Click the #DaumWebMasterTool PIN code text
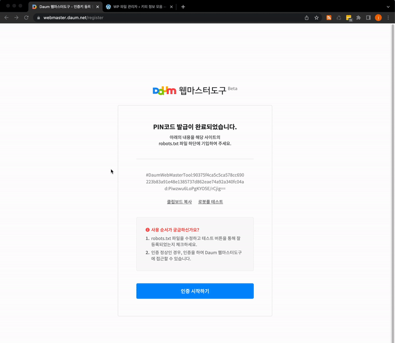Viewport: 395px width, 343px height. pyautogui.click(x=195, y=181)
